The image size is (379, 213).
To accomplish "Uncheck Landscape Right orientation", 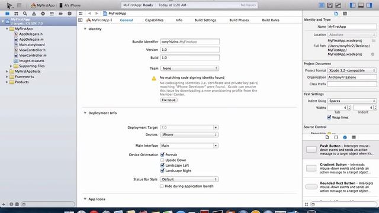I will (x=162, y=170).
